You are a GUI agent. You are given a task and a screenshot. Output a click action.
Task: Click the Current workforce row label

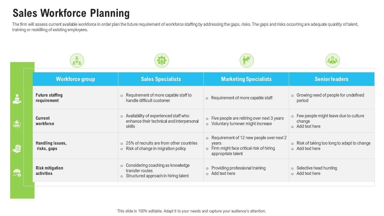click(45, 121)
